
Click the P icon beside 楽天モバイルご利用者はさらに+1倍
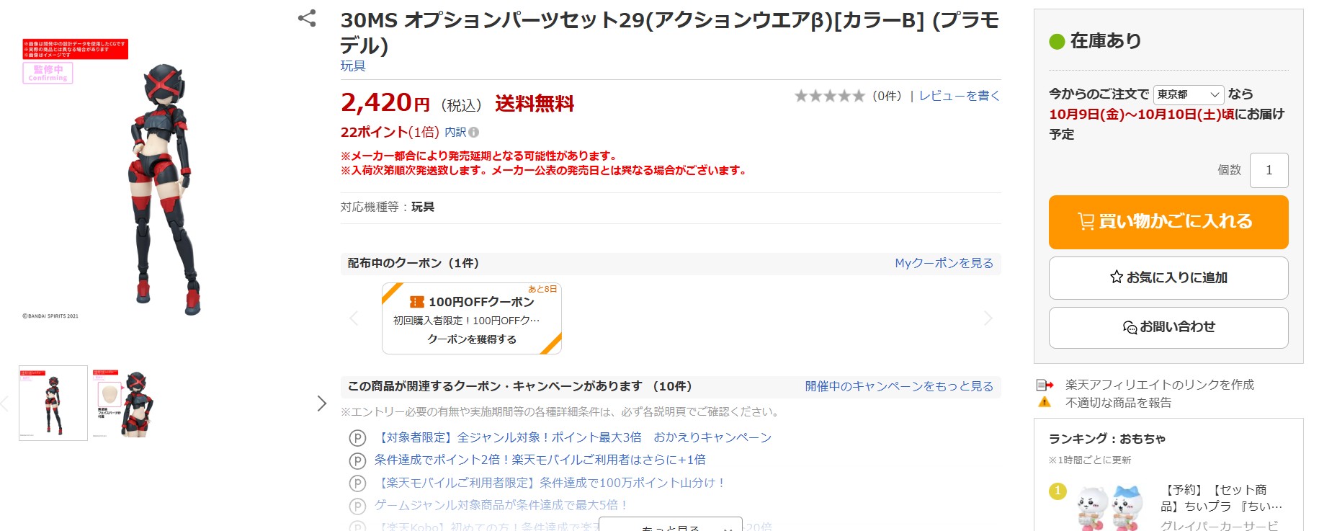tap(357, 460)
